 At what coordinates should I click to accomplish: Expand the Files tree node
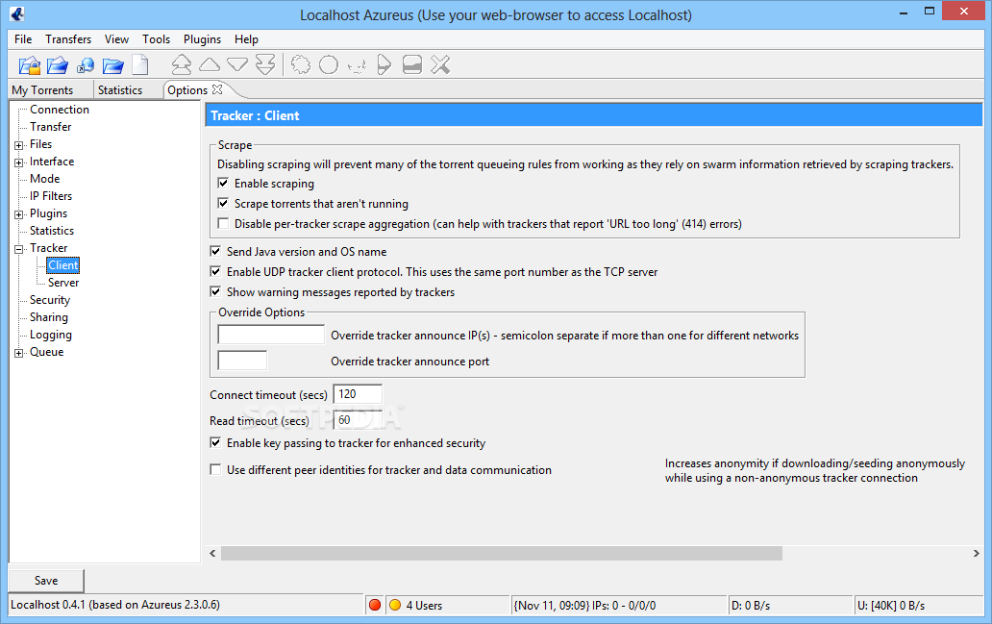19,145
